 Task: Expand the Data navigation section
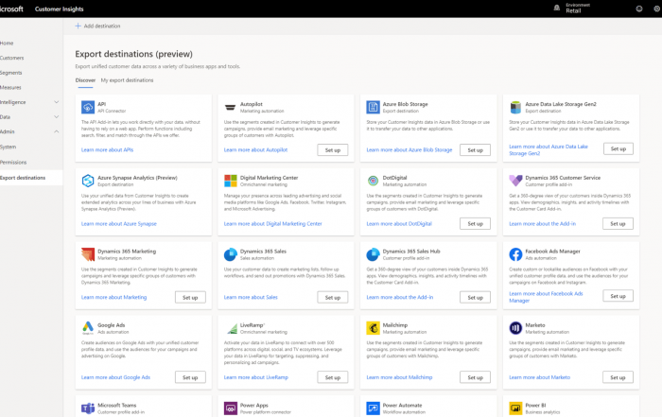coord(56,117)
